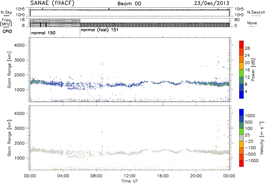Click the 'normal 150' CPID text

coord(43,33)
